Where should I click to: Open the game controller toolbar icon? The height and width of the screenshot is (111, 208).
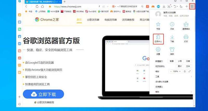click(x=153, y=6)
